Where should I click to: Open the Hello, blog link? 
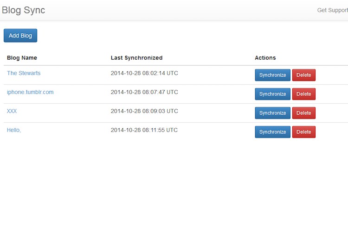point(14,130)
